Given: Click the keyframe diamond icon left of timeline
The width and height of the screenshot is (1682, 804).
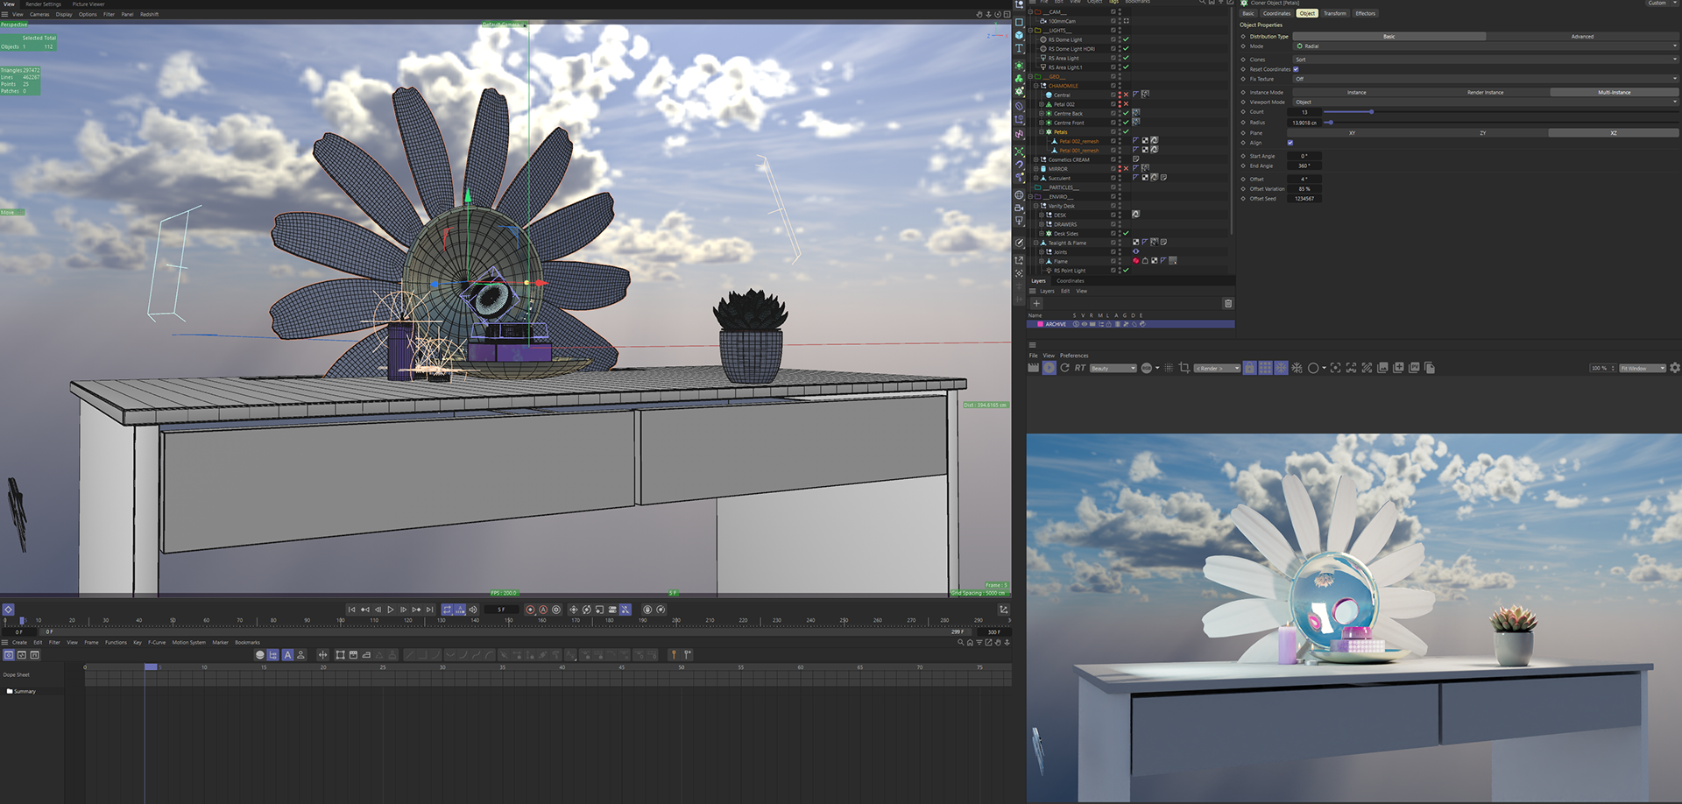Looking at the screenshot, I should (8, 610).
